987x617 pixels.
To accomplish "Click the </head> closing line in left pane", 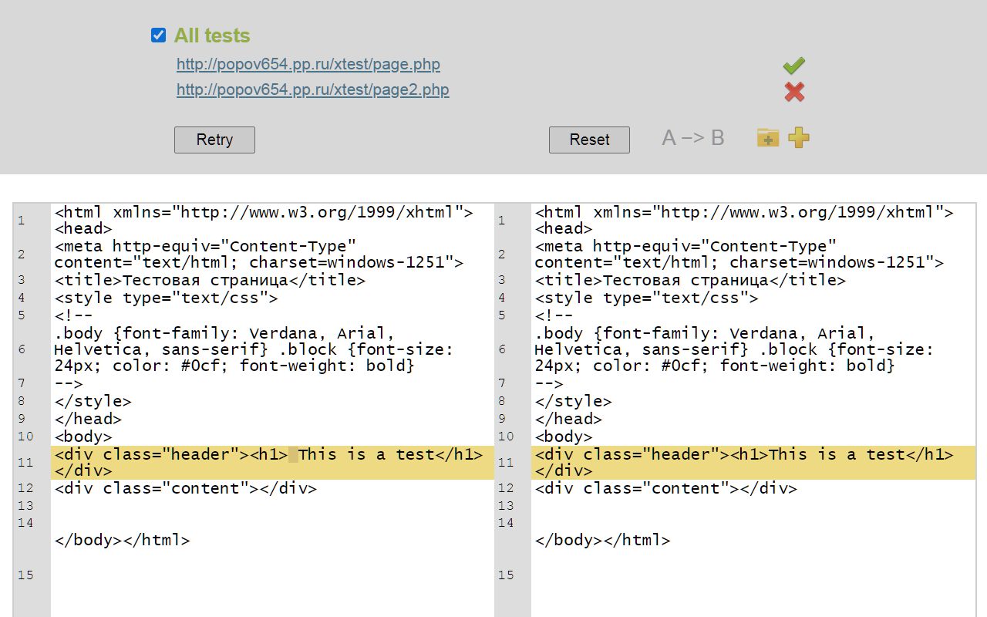I will coord(88,419).
